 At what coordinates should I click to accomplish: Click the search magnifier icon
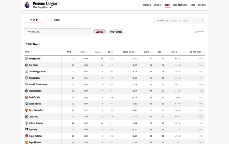pos(202,21)
